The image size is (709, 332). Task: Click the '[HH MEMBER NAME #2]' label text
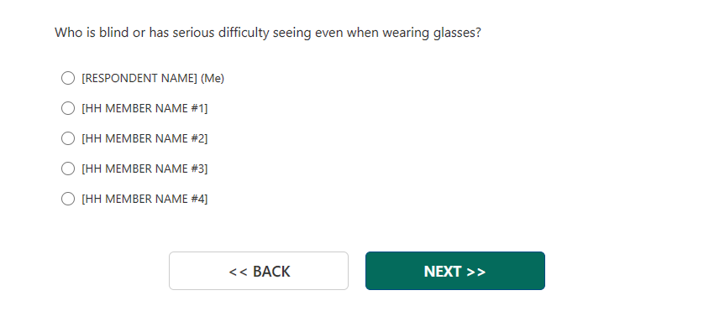pyautogui.click(x=144, y=139)
